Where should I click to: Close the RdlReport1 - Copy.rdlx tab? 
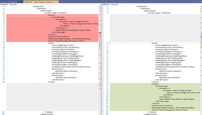tap(57, 2)
